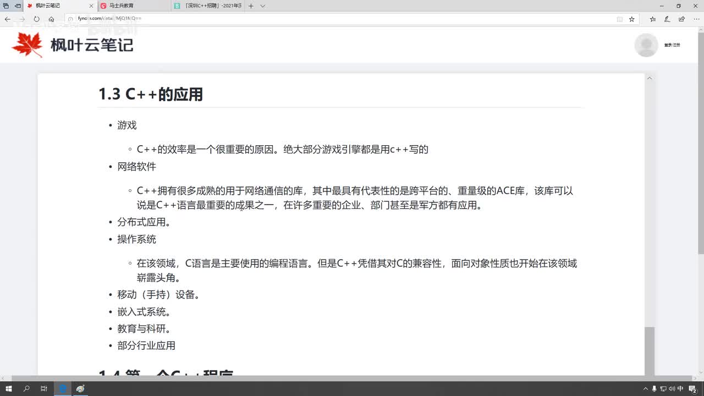
Task: Click the site info icon in address bar
Action: pos(71,19)
